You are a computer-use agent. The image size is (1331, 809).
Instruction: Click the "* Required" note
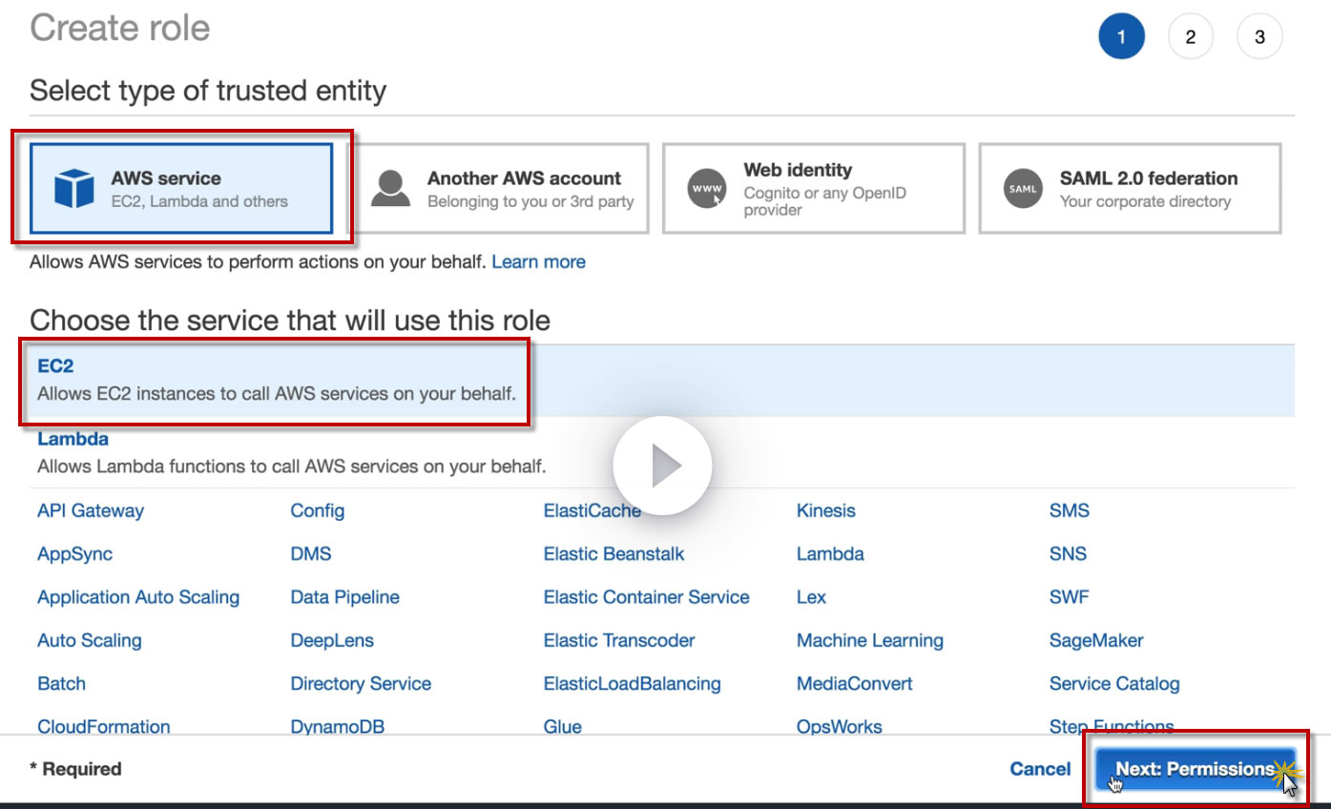point(75,769)
